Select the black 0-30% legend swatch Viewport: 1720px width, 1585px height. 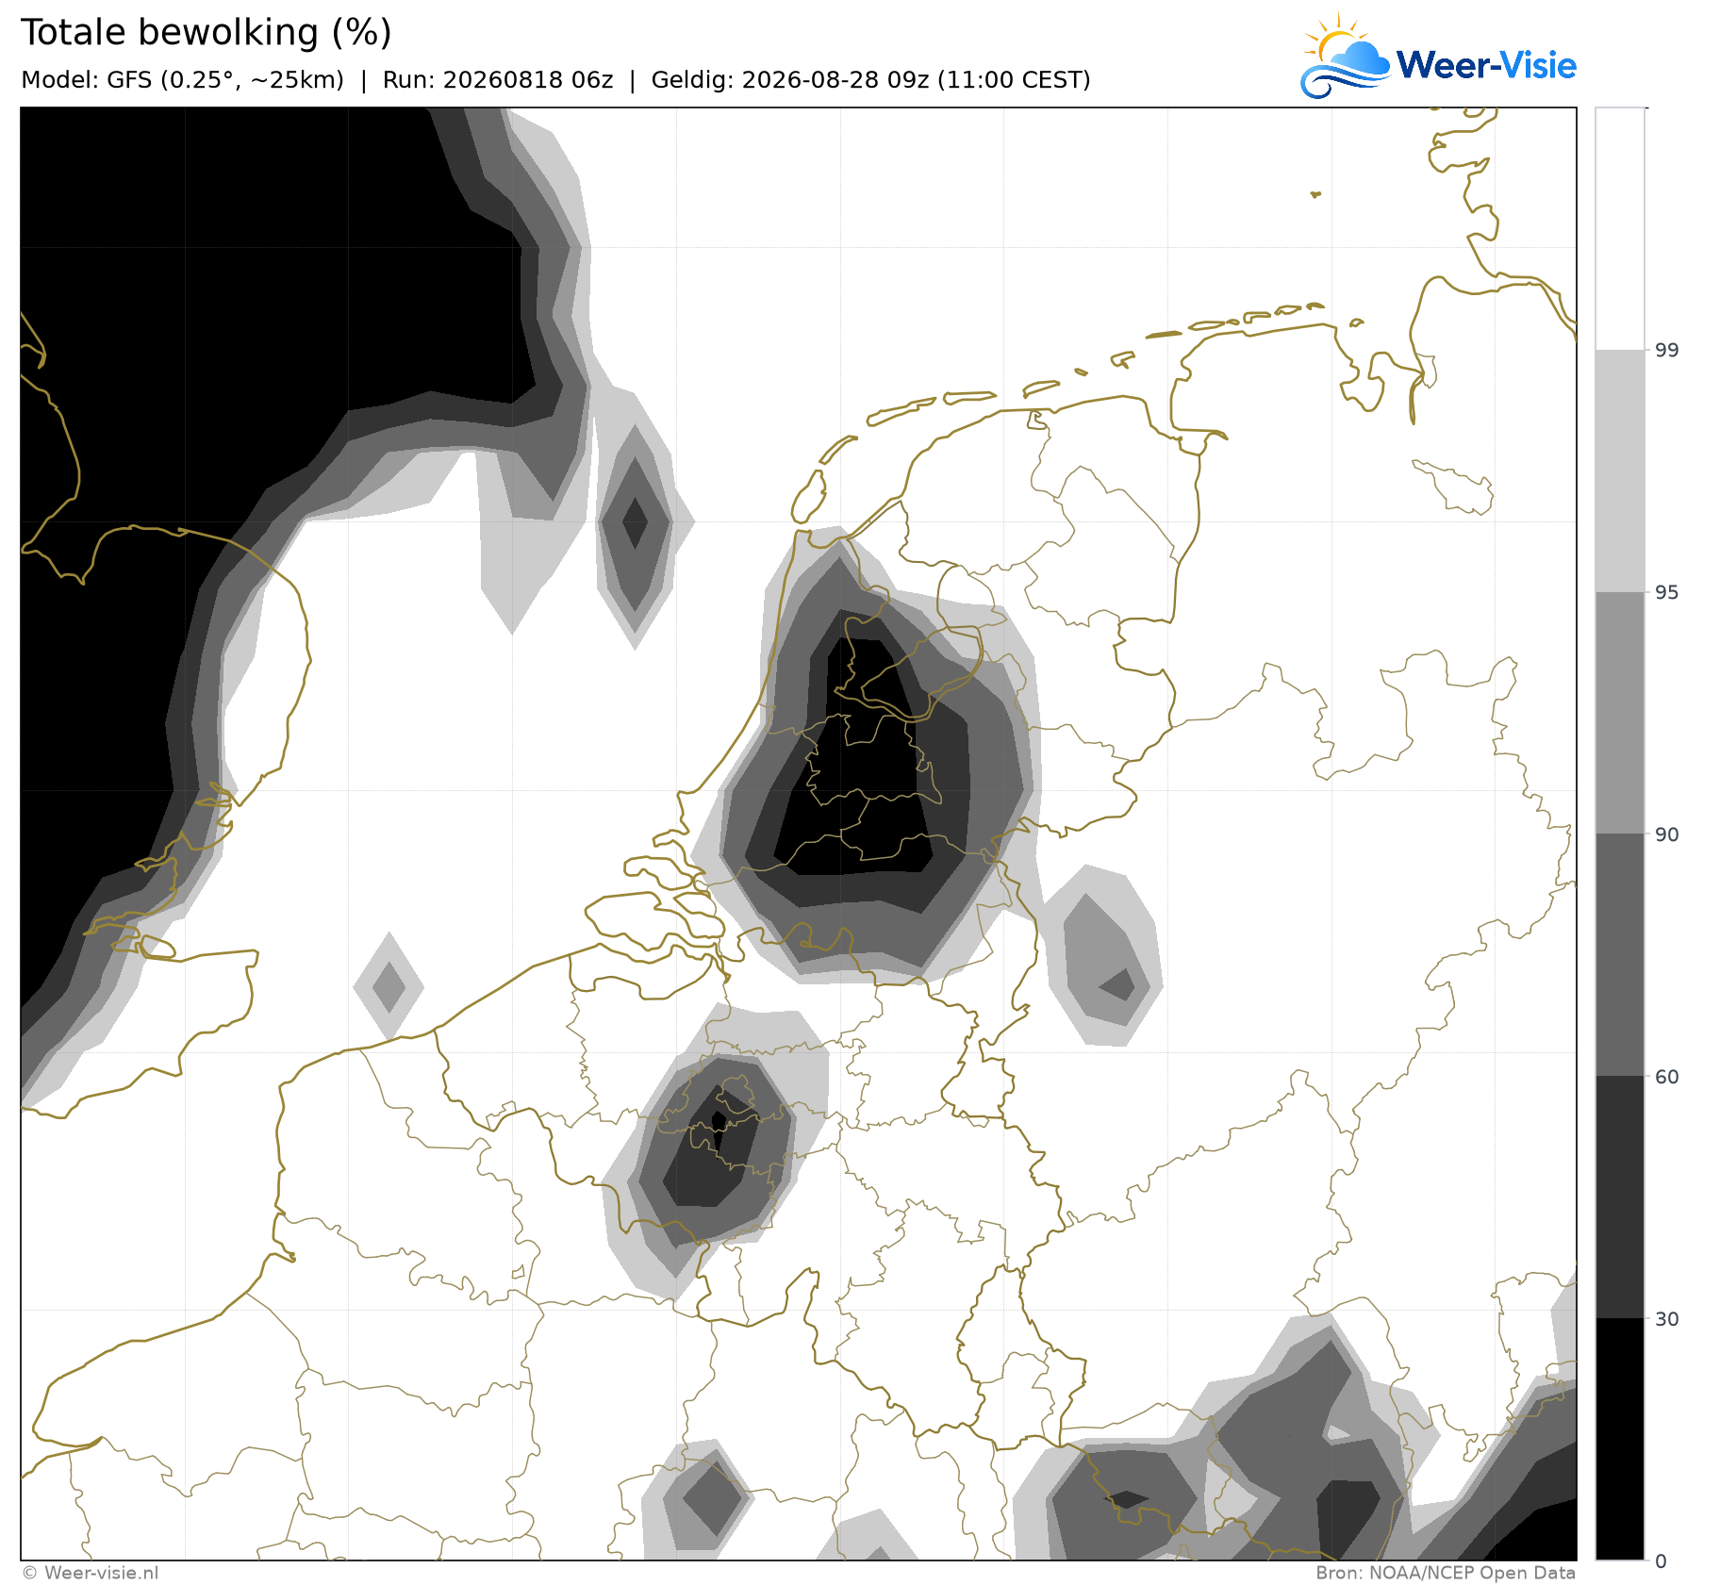point(1619,1439)
